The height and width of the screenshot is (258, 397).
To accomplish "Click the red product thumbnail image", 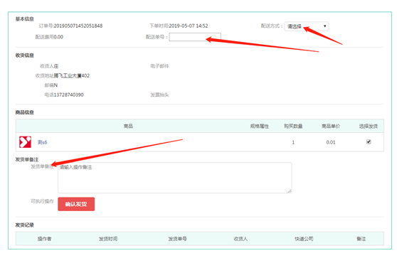I will (x=25, y=142).
